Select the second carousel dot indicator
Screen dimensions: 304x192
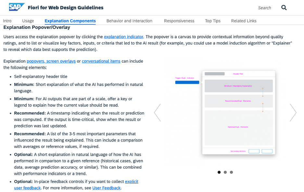tap(225, 172)
